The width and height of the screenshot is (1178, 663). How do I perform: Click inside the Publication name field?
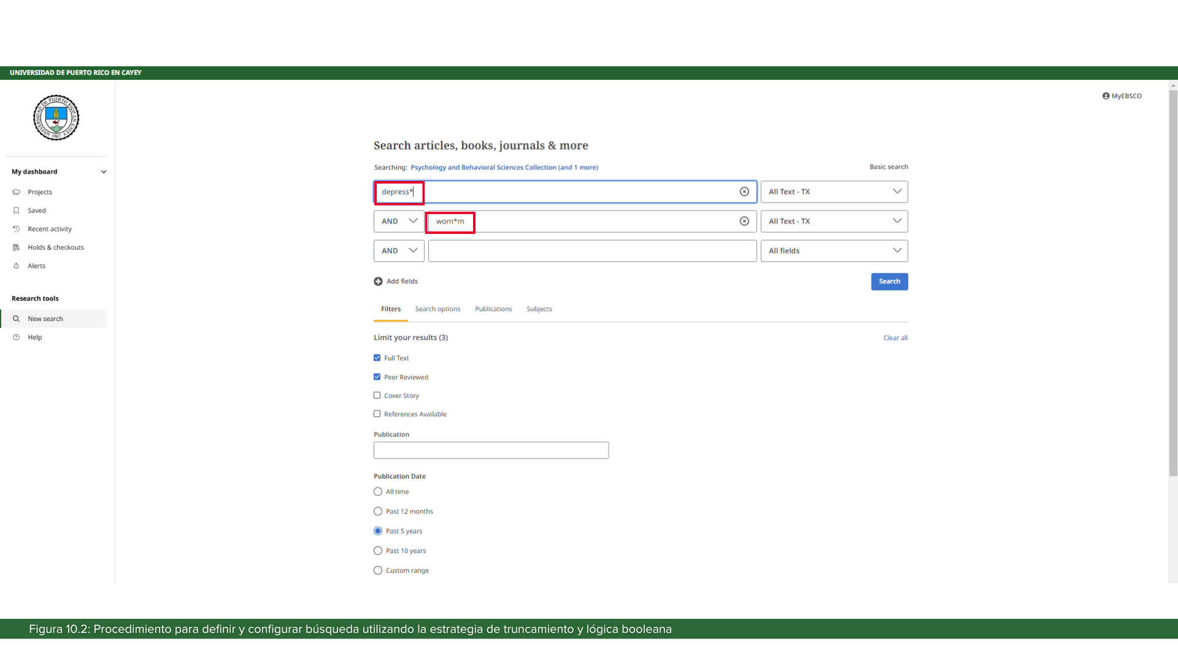[491, 450]
